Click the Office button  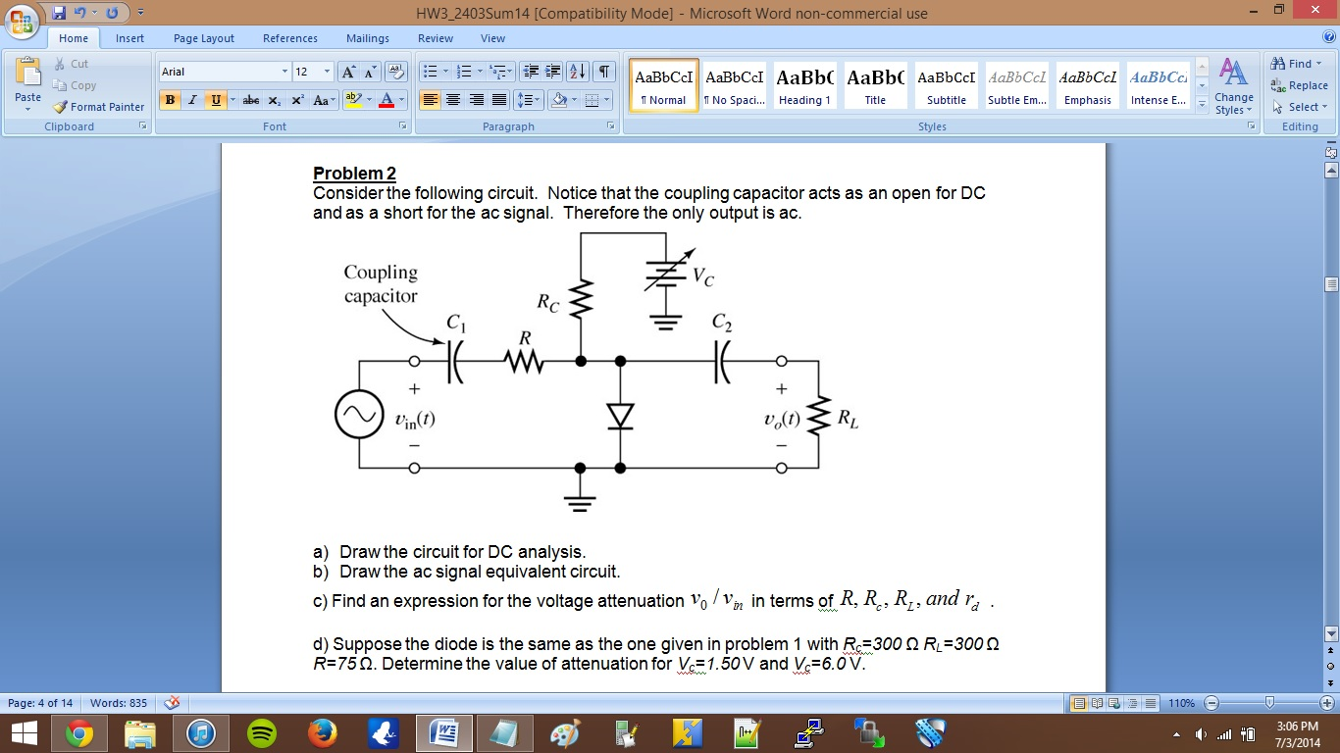point(22,20)
